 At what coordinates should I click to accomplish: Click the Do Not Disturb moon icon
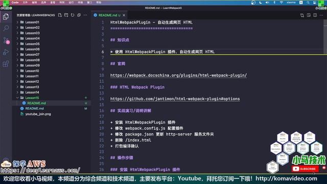pyautogui.click(x=261, y=3)
